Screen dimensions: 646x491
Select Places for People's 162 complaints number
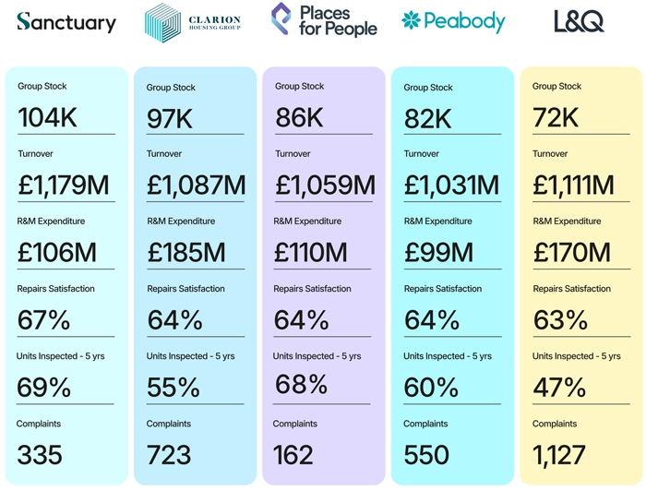[293, 454]
